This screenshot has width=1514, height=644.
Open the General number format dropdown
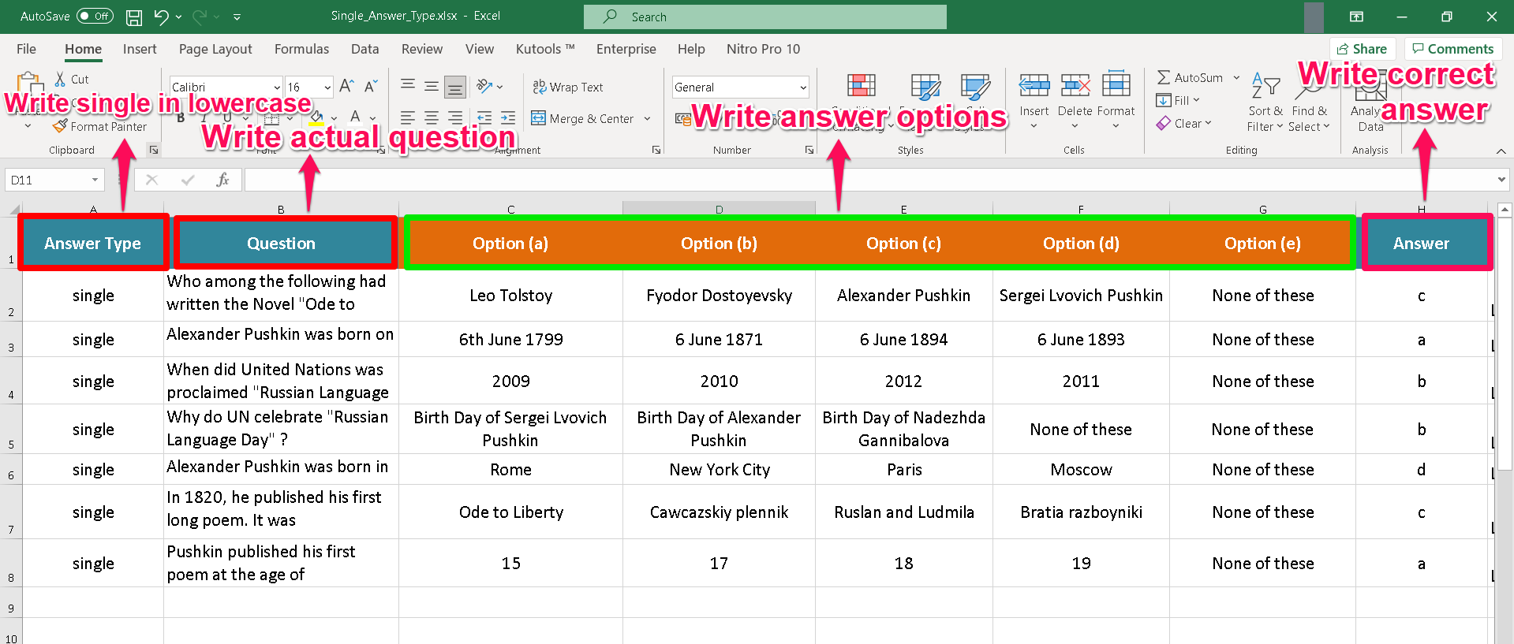[x=803, y=87]
